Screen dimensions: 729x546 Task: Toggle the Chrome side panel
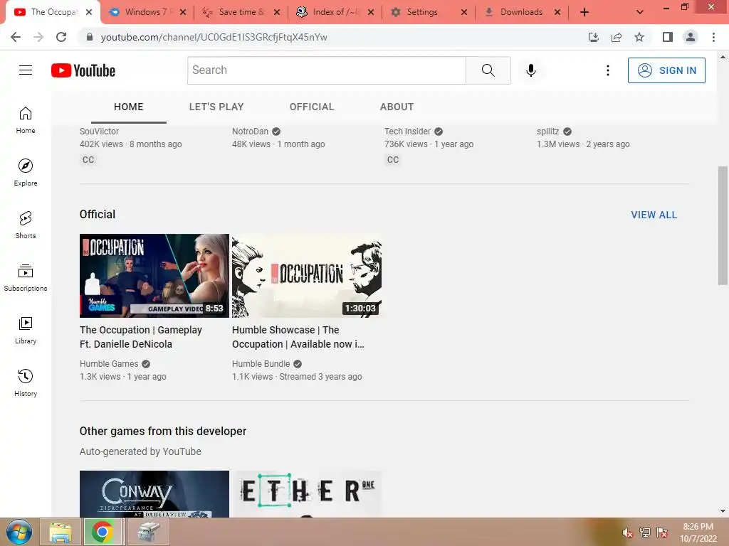coord(668,37)
